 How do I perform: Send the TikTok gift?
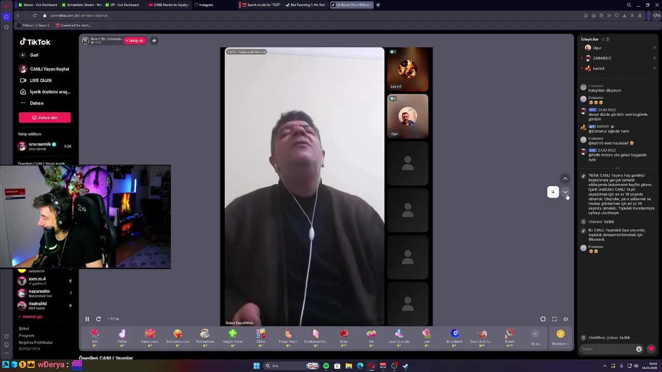122,337
